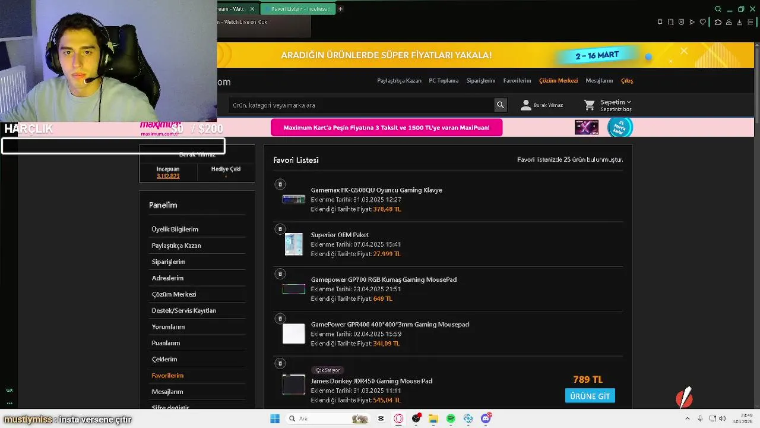760x428 pixels.
Task: Open Hediye Çeki box in profile panel
Action: (226, 171)
